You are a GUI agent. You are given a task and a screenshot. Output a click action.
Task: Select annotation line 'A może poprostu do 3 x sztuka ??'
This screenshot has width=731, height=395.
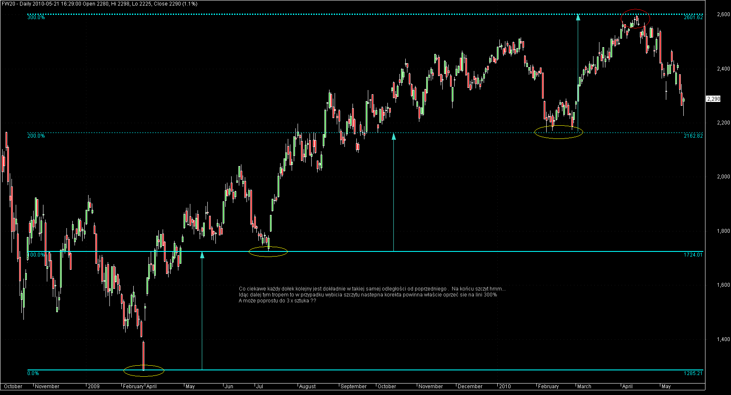[278, 301]
